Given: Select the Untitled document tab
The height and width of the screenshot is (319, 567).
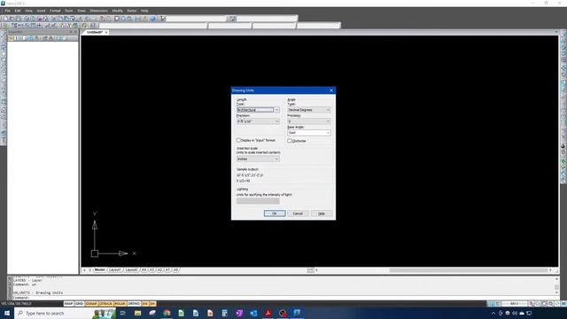Looking at the screenshot, I should click(x=95, y=32).
